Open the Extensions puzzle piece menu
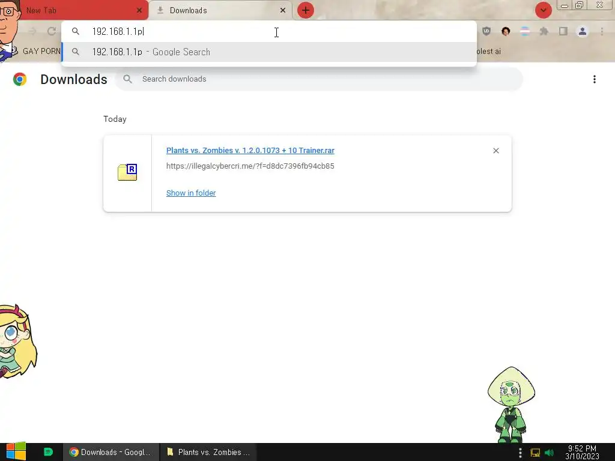Image resolution: width=615 pixels, height=461 pixels. pos(544,31)
